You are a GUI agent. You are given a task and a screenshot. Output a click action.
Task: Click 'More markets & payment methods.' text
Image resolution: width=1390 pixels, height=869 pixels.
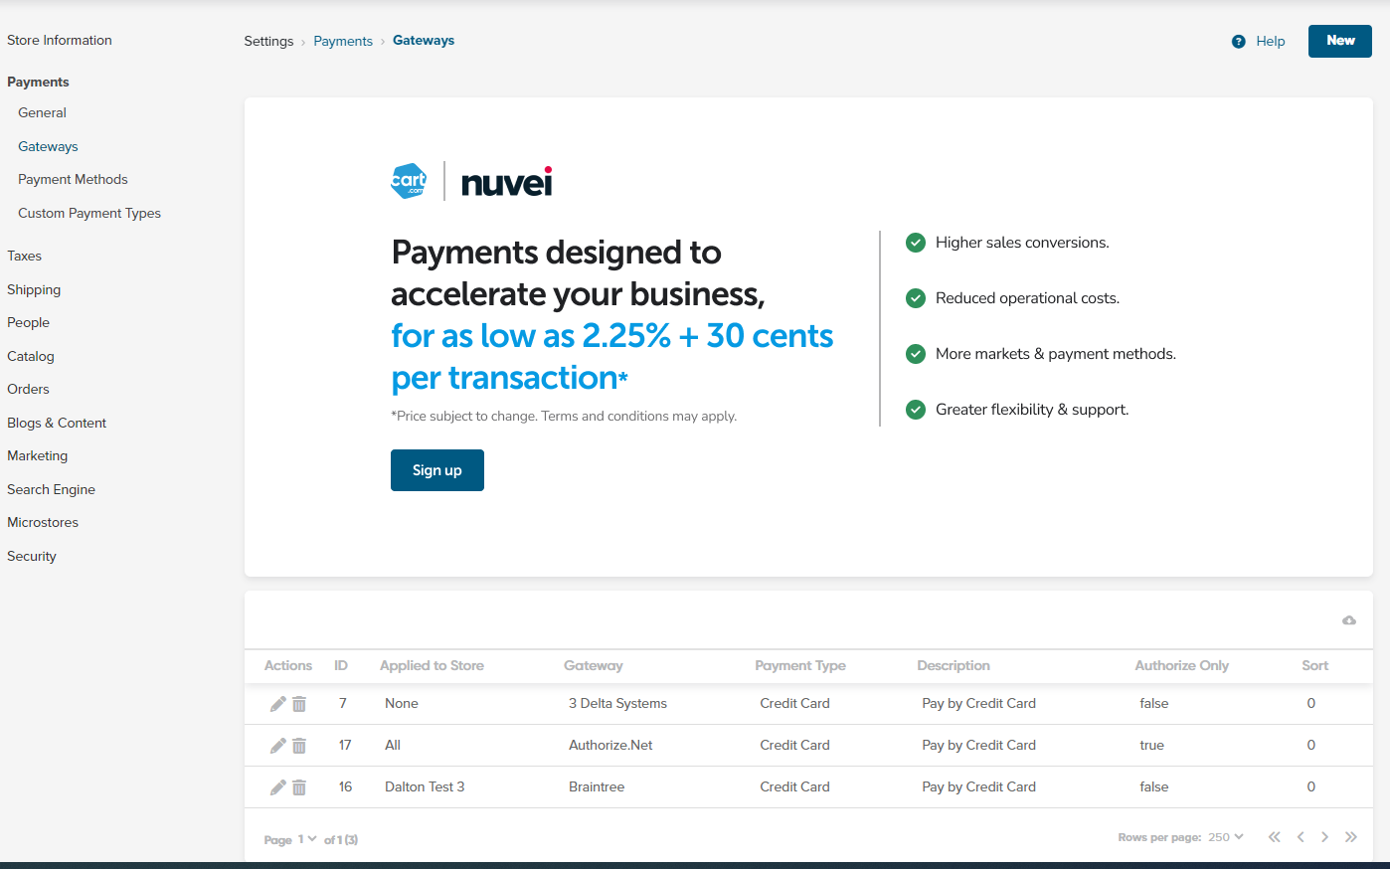pyautogui.click(x=1056, y=354)
